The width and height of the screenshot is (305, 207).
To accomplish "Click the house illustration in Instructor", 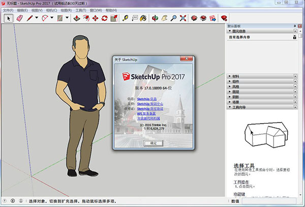I will (x=266, y=134).
